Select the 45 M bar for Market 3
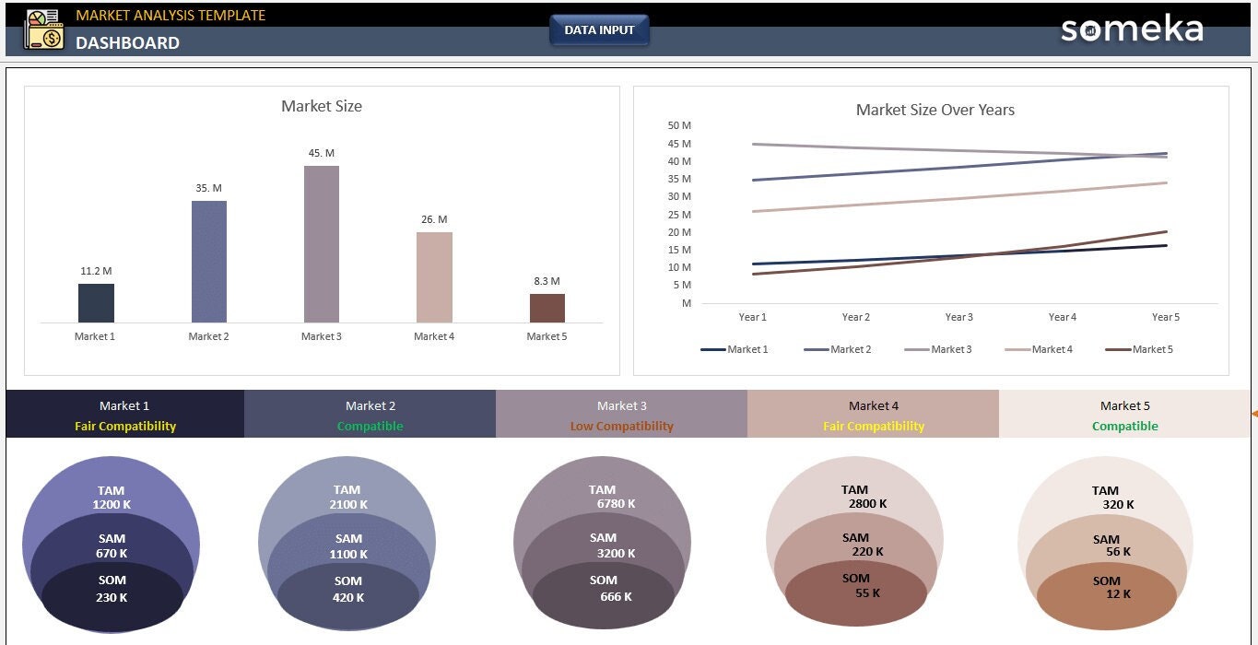The image size is (1258, 645). (x=321, y=241)
